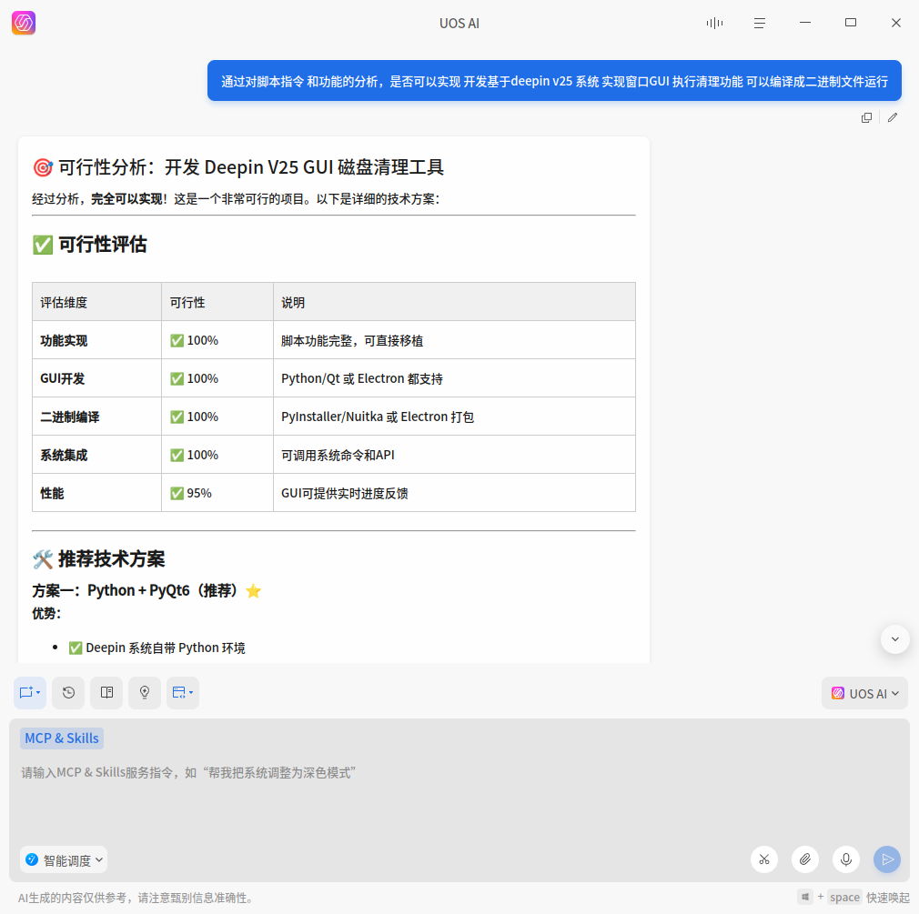Start voice input with microphone icon
The height and width of the screenshot is (914, 919).
click(846, 859)
